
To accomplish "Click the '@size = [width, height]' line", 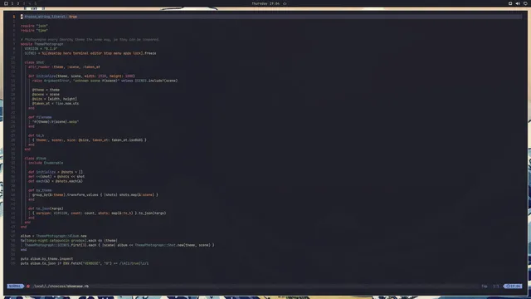I will [x=55, y=99].
